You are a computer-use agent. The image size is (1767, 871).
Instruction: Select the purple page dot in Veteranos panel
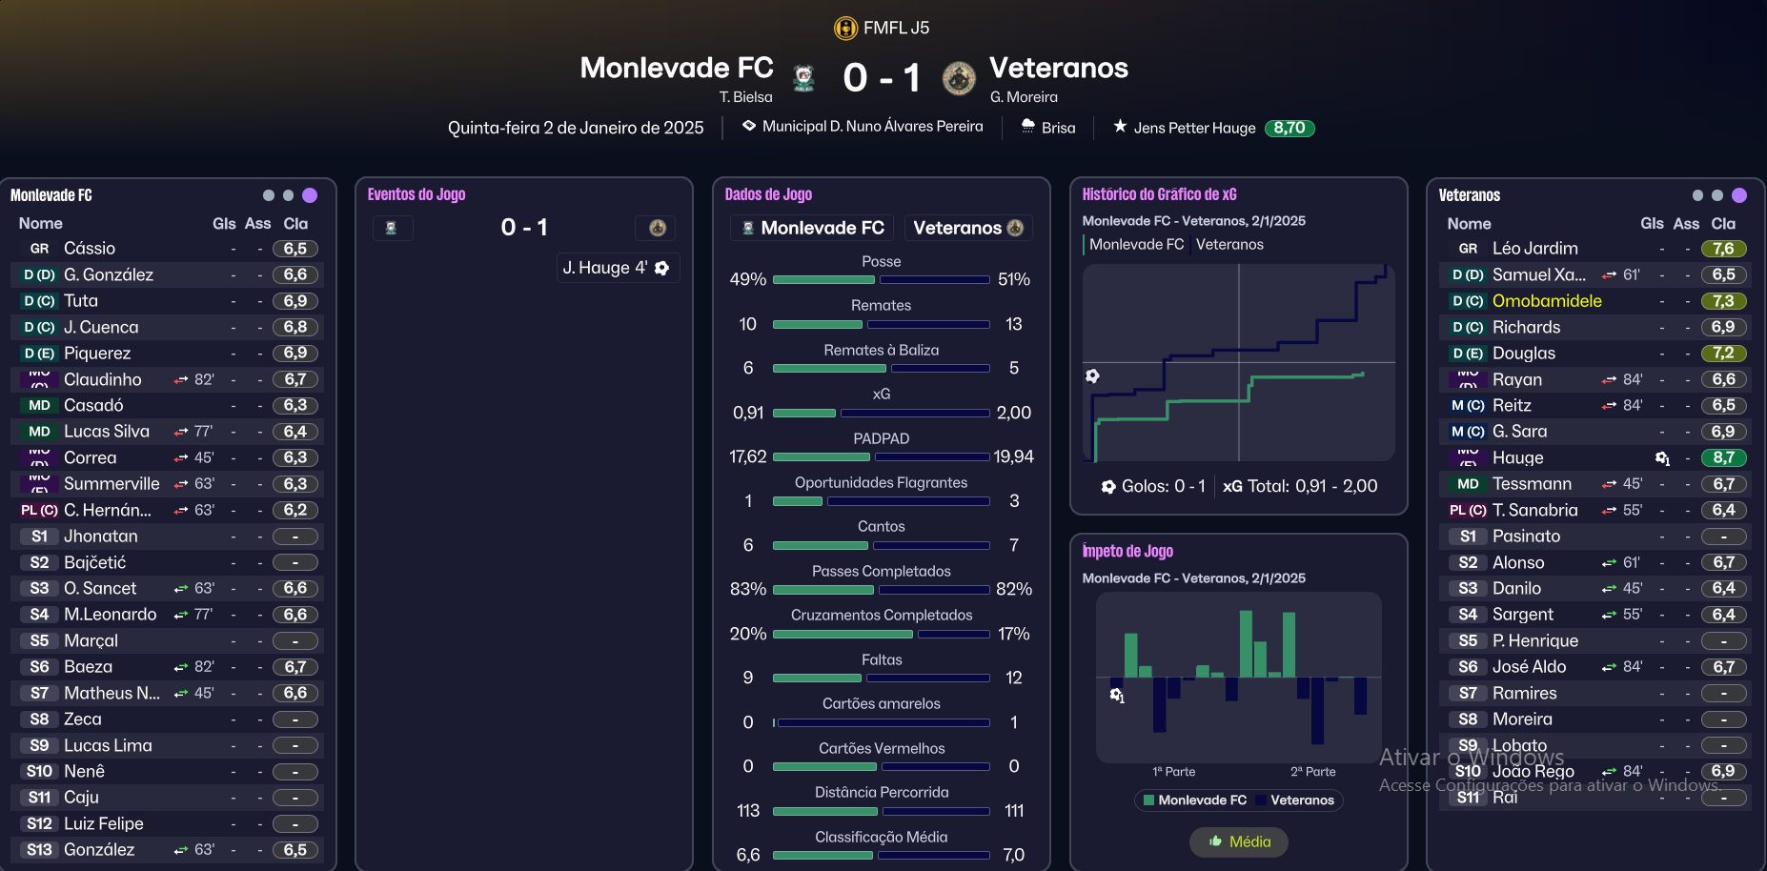point(1739,195)
